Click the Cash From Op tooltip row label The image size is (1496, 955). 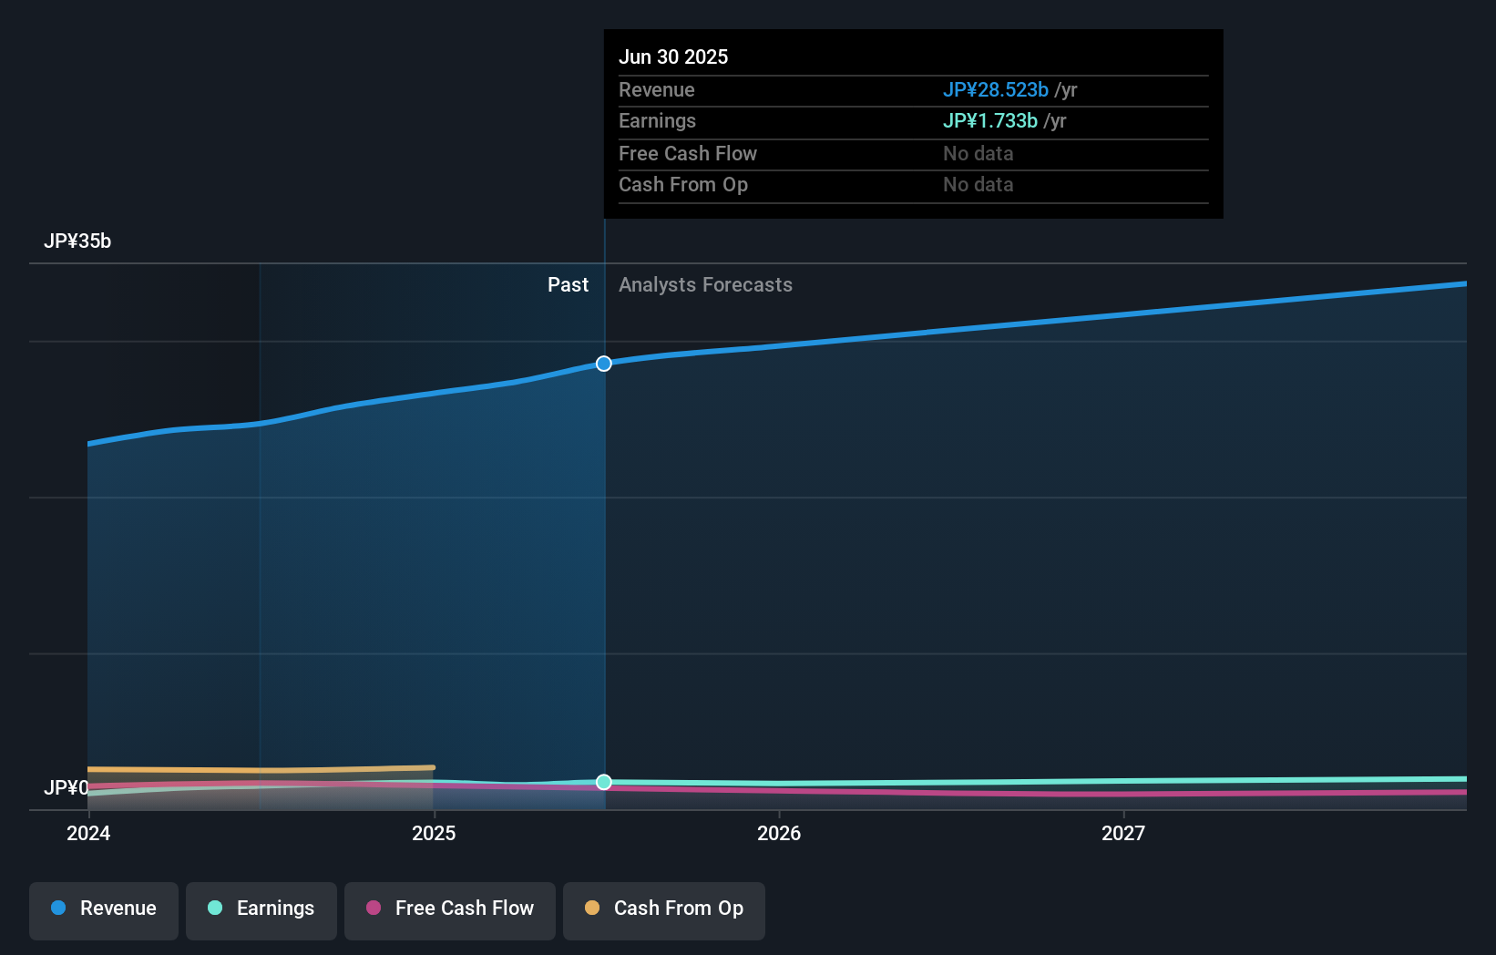683,184
